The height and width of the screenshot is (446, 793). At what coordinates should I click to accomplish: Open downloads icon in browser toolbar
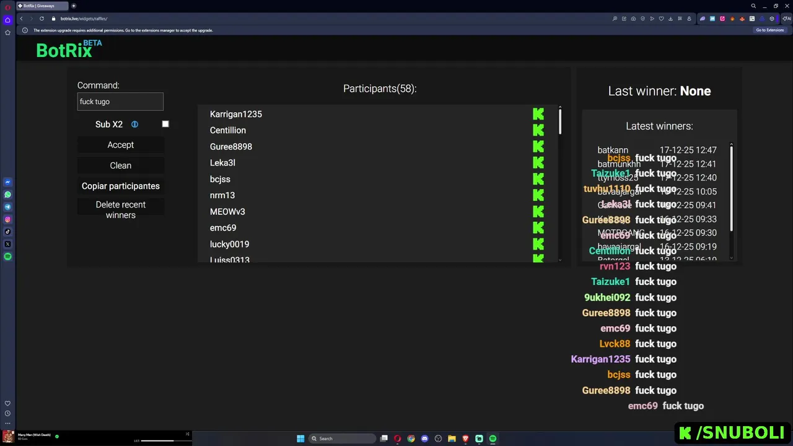click(x=670, y=19)
